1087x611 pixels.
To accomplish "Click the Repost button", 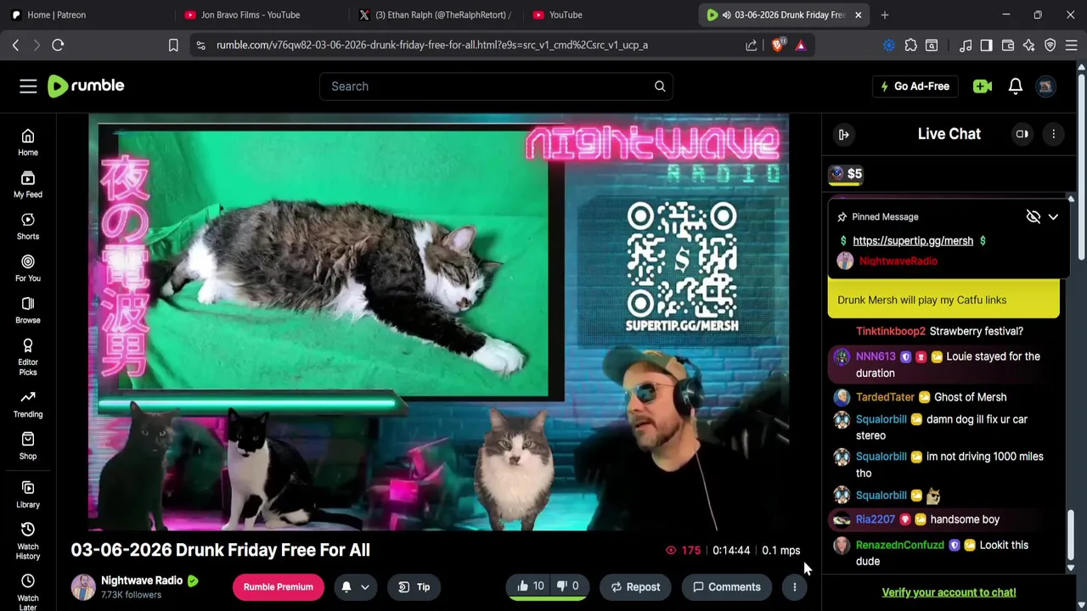I will (635, 586).
